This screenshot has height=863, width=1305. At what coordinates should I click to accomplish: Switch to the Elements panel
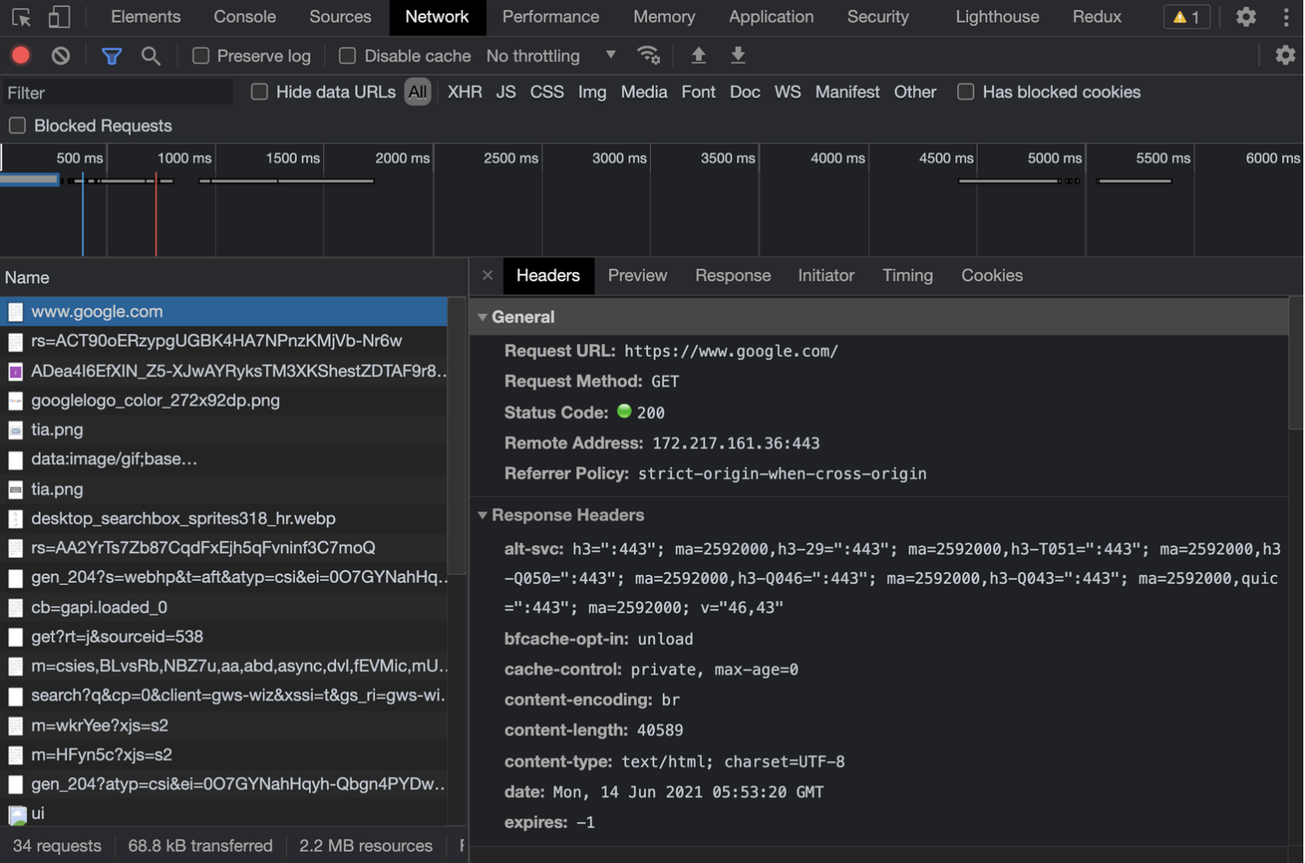[x=145, y=17]
